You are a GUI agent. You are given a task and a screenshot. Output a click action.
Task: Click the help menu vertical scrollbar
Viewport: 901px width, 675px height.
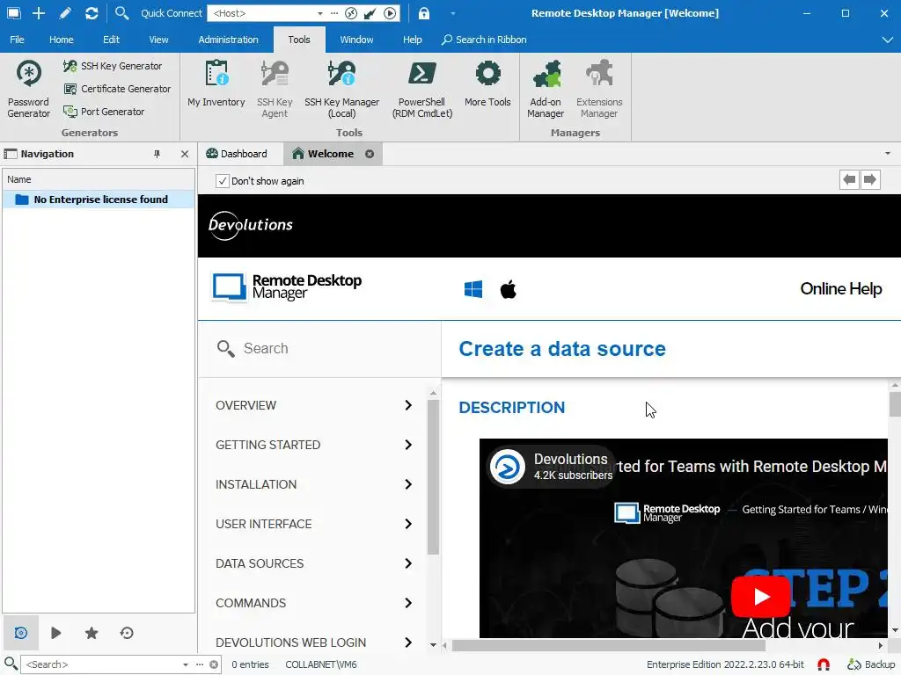pyautogui.click(x=433, y=476)
